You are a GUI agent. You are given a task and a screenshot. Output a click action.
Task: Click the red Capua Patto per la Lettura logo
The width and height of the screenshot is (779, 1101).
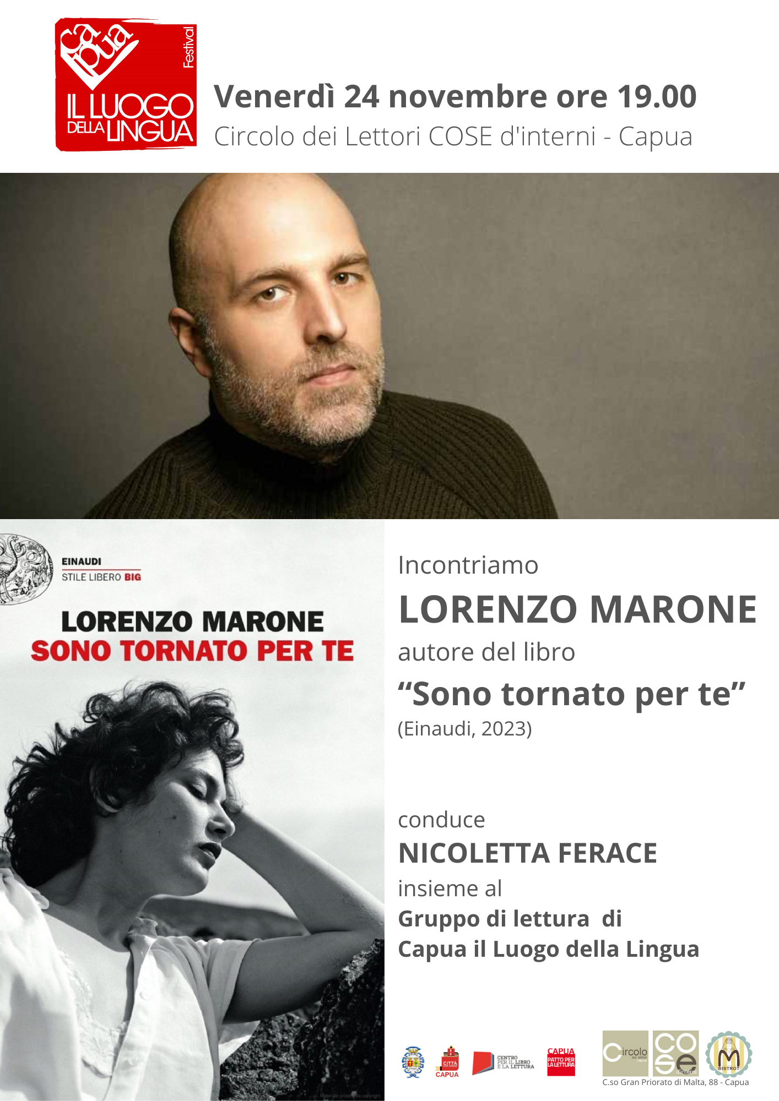tap(561, 1062)
